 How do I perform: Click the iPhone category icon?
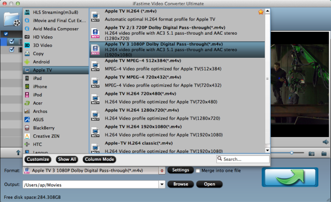27,86
